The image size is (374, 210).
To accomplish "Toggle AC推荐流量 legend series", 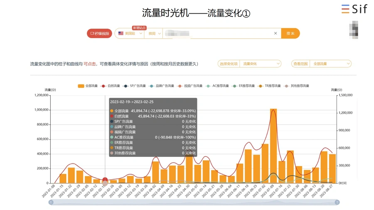I will [x=217, y=86].
